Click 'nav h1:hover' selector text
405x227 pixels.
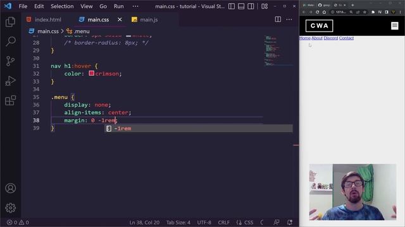pyautogui.click(x=71, y=66)
